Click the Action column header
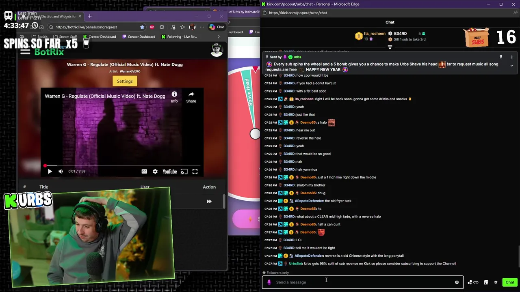This screenshot has width=520, height=292. coord(209,187)
